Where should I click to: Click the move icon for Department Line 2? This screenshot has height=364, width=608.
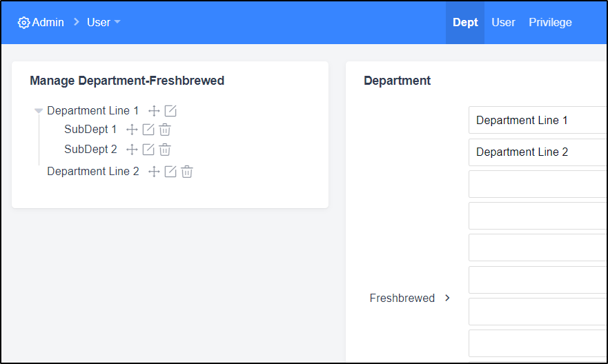click(154, 172)
